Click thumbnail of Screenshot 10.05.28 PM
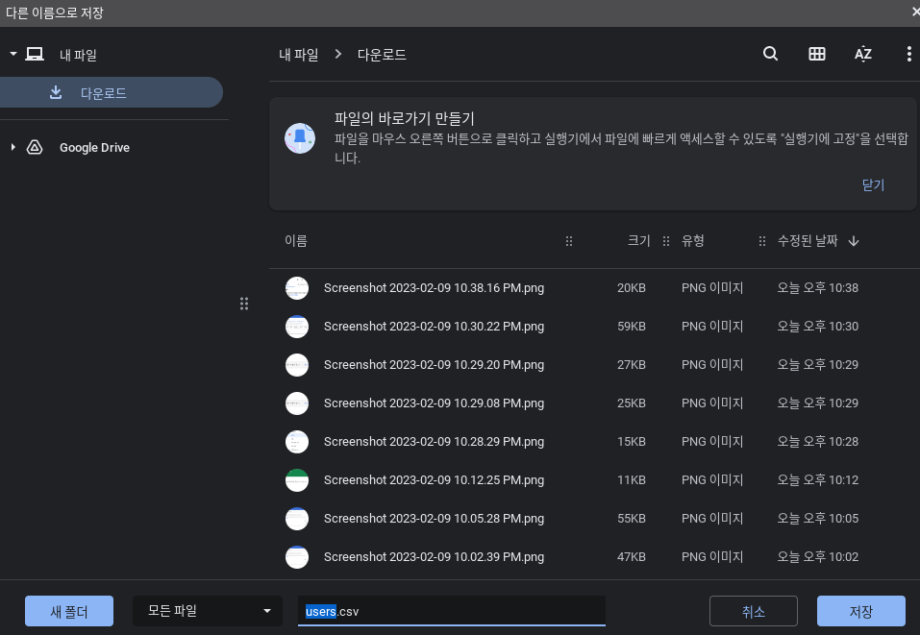This screenshot has width=920, height=635. pyautogui.click(x=297, y=519)
